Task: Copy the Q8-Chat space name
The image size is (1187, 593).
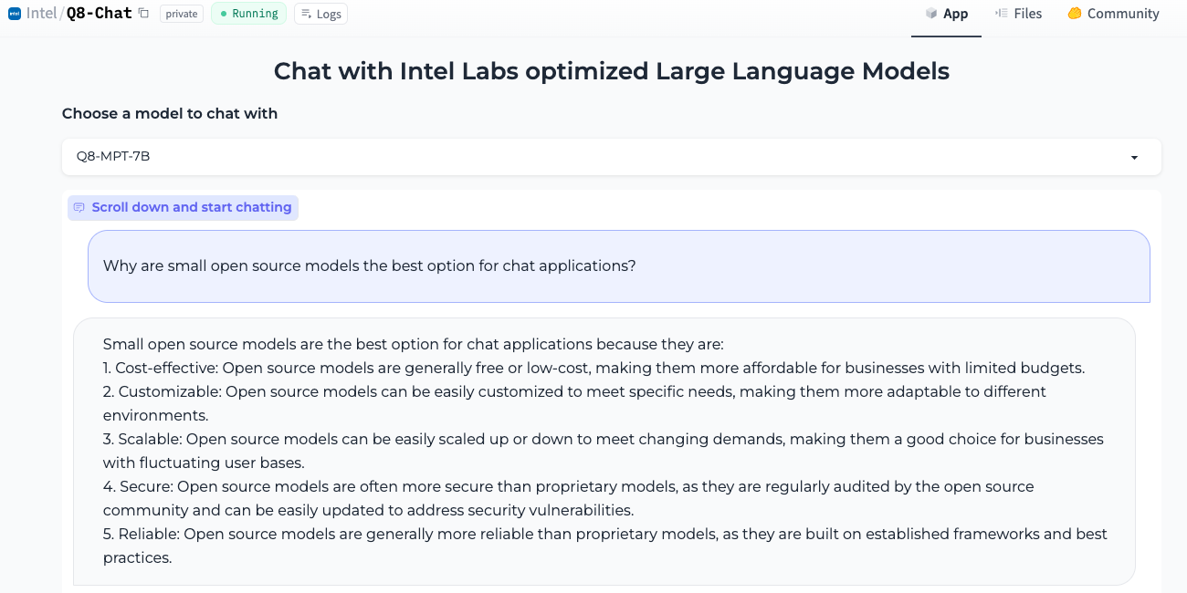Action: point(143,14)
